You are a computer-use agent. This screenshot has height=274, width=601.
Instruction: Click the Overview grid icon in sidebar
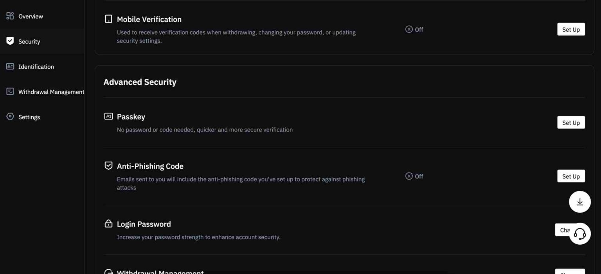[10, 16]
